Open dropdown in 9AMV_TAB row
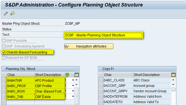The height and width of the screenshot is (105, 186). click(x=73, y=97)
